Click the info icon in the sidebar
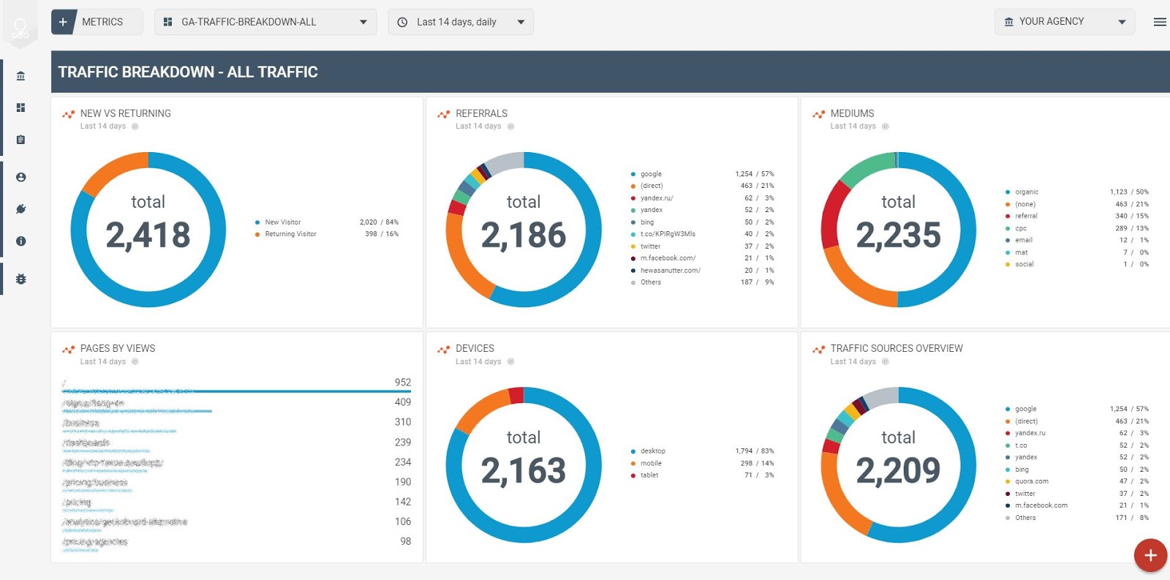Image resolution: width=1170 pixels, height=580 pixels. pos(20,241)
